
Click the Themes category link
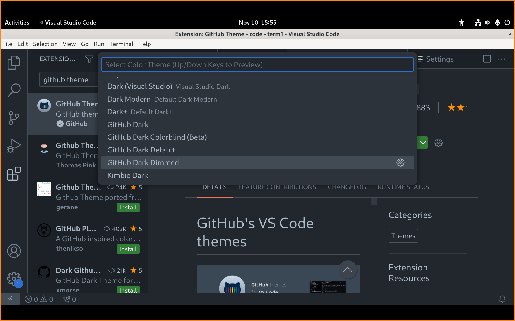click(403, 236)
